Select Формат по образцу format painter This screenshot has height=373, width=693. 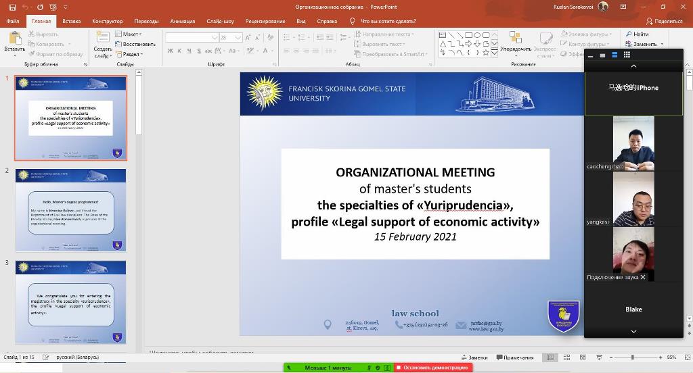[x=55, y=54]
